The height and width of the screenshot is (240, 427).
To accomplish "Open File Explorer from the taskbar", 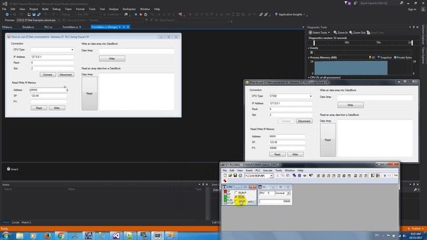I will click(19, 235).
